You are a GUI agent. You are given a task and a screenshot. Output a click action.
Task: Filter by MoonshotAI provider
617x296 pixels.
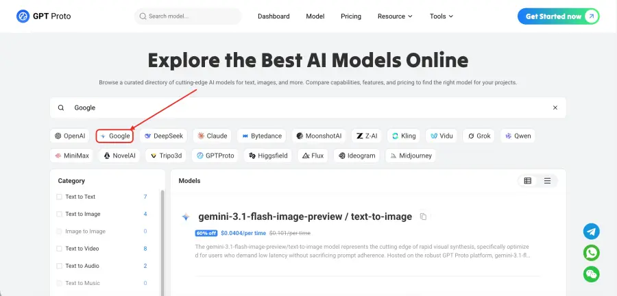tap(319, 136)
